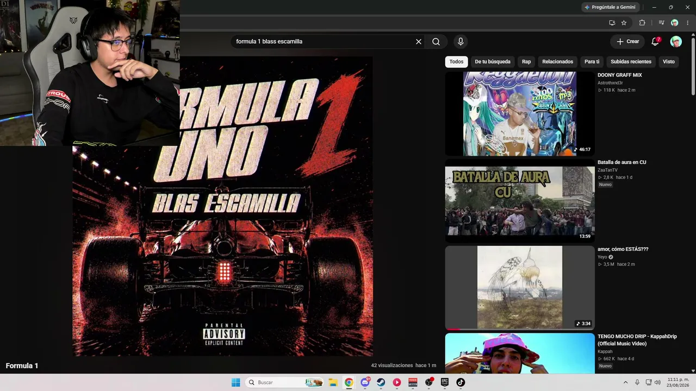Image resolution: width=696 pixels, height=391 pixels.
Task: Open YouTube notifications bell
Action: [x=655, y=41]
